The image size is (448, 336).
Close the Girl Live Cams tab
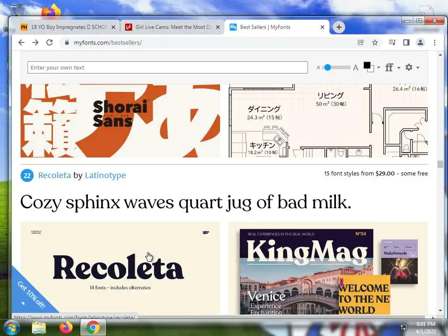[218, 27]
